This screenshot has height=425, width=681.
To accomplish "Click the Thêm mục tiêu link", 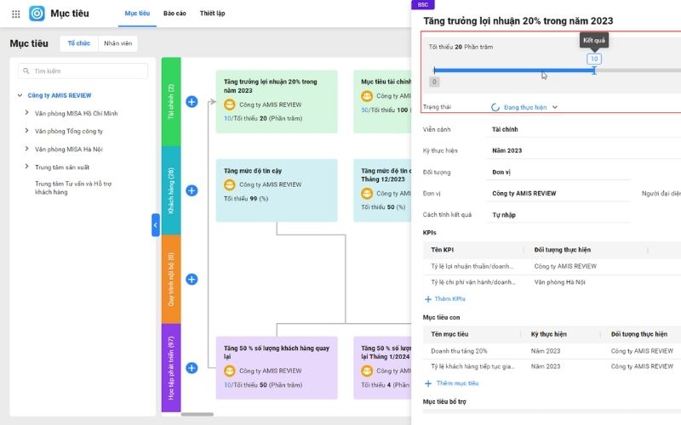I will tap(457, 383).
